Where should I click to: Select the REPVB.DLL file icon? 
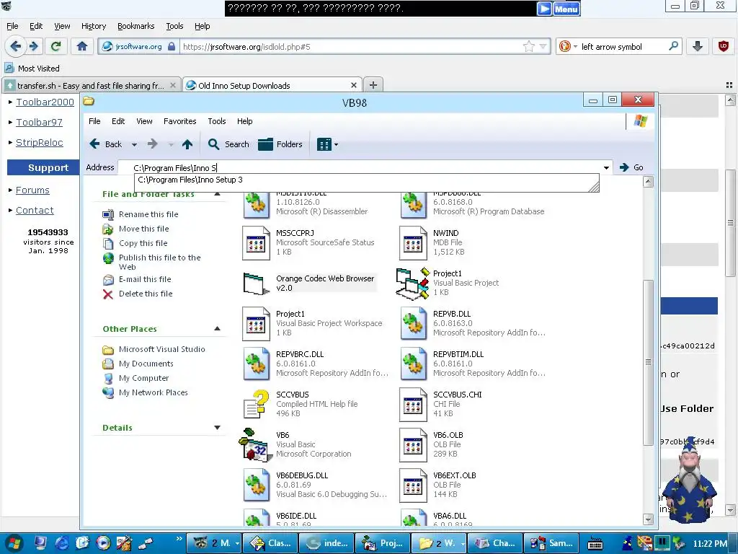413,324
